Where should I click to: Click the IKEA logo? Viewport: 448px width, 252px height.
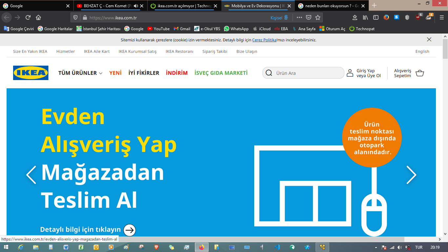(x=31, y=73)
